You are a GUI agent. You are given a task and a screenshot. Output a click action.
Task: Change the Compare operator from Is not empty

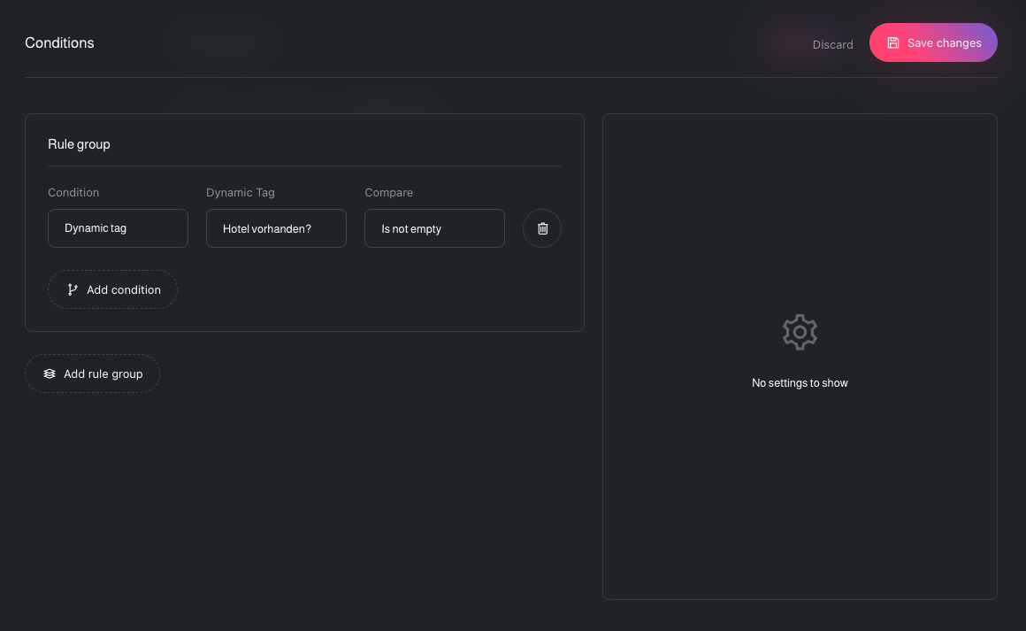(434, 228)
